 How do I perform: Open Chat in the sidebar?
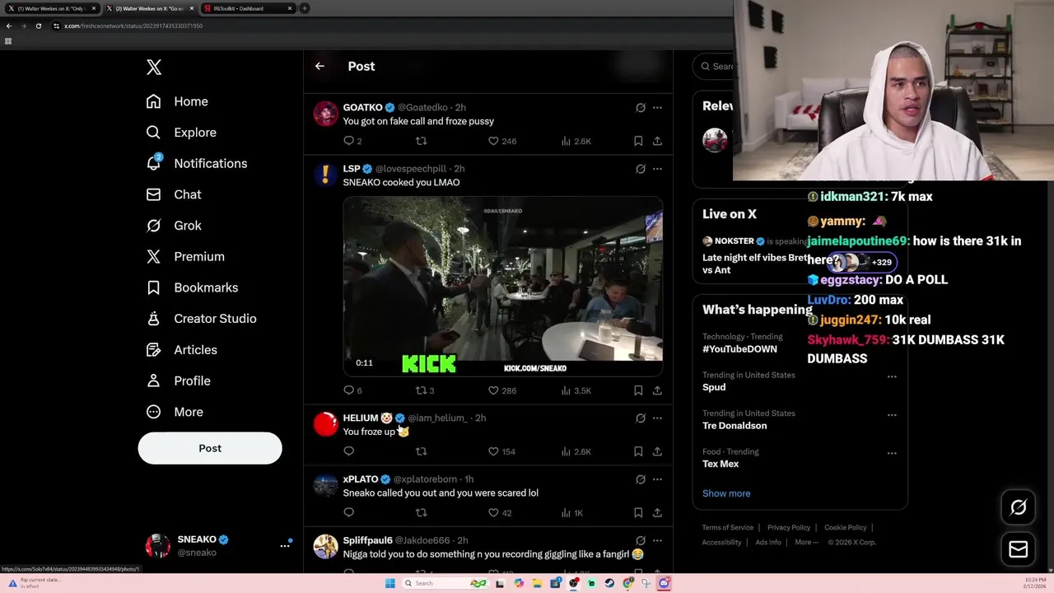click(174, 194)
